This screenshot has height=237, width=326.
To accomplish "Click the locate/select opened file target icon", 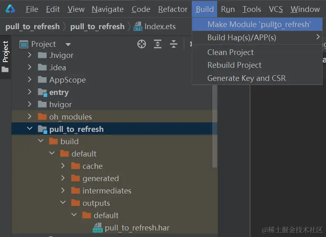I will click(142, 44).
